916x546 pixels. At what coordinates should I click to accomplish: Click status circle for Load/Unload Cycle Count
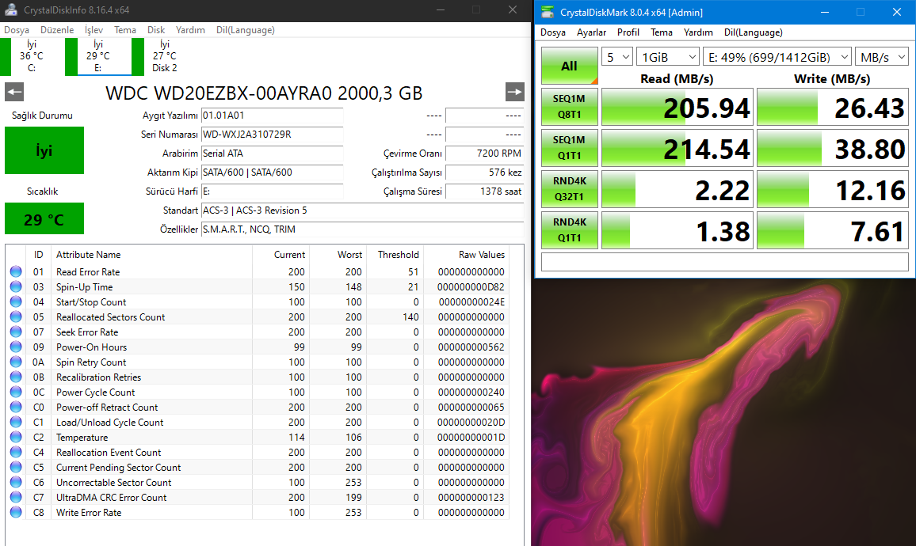click(x=16, y=422)
